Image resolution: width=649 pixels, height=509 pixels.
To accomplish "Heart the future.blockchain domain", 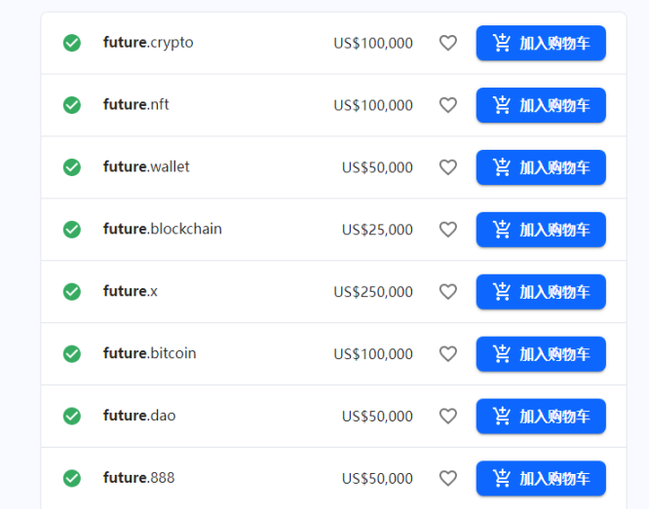I will click(x=448, y=230).
